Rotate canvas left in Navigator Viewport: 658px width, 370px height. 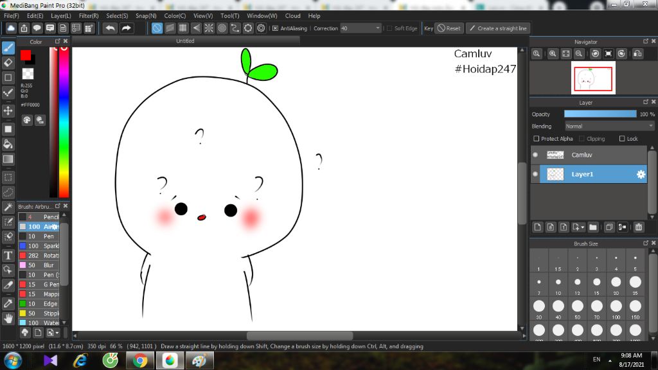(595, 54)
